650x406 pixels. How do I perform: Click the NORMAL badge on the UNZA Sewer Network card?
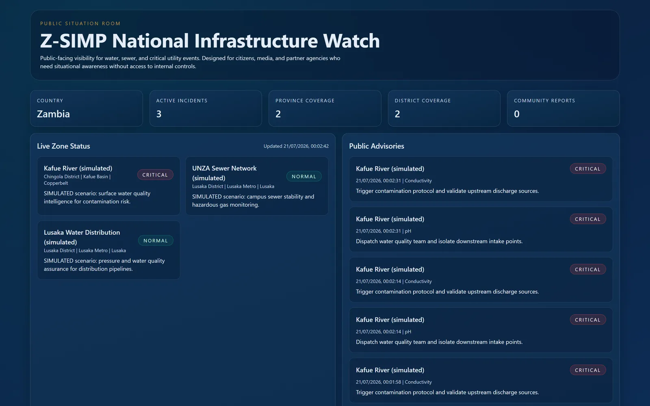[x=304, y=177]
